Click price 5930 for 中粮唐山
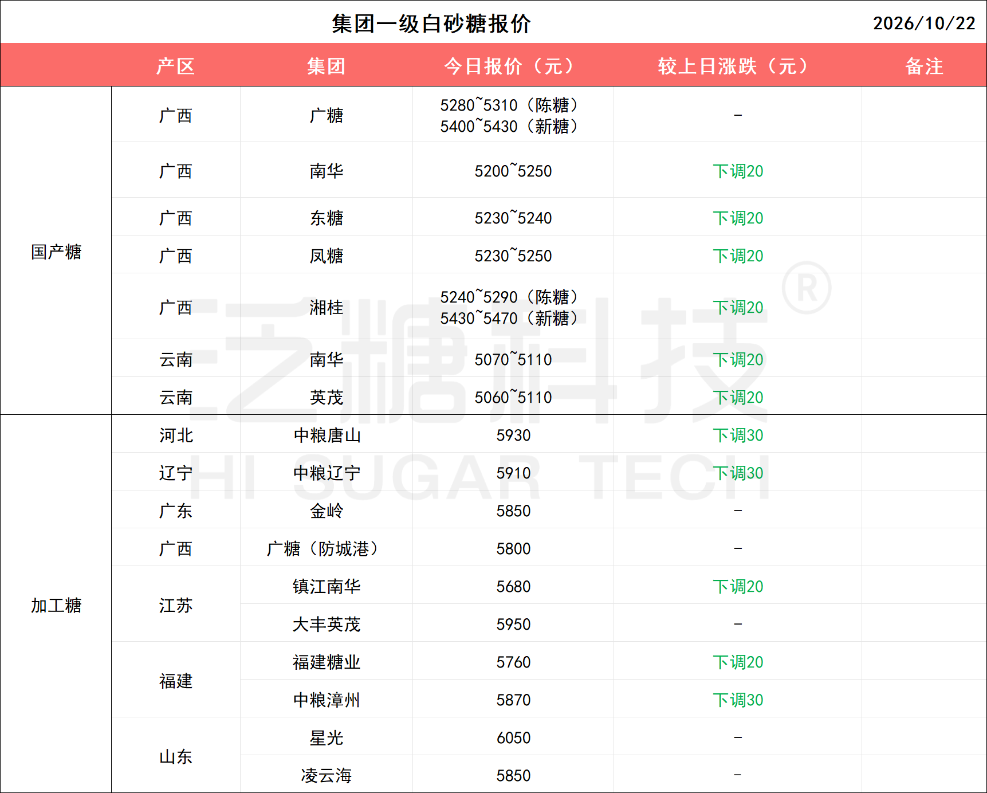 (513, 435)
